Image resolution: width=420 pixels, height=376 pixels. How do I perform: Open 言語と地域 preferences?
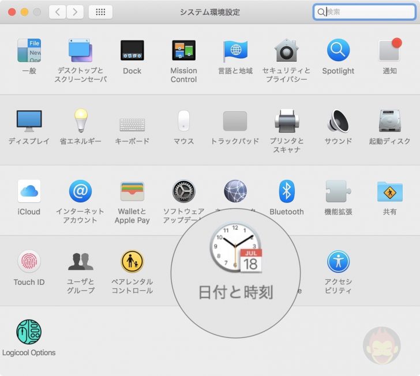(x=235, y=50)
